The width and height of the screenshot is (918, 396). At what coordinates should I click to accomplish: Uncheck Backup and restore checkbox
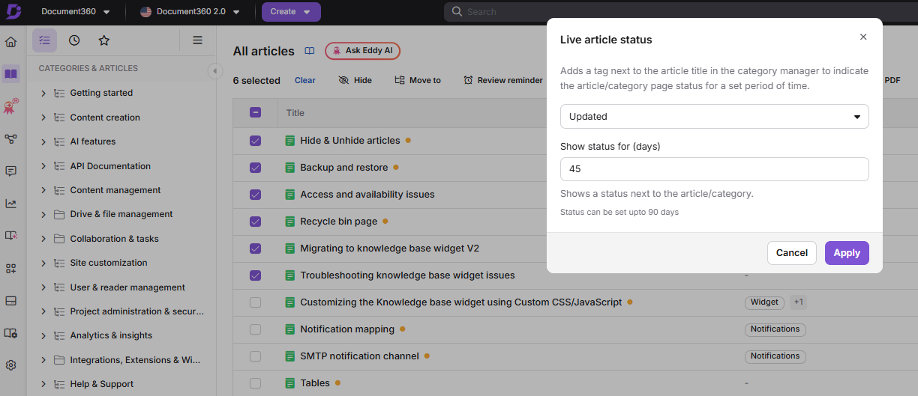(255, 168)
